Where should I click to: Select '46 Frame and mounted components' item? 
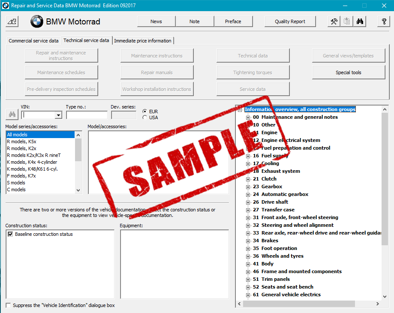coord(297,271)
